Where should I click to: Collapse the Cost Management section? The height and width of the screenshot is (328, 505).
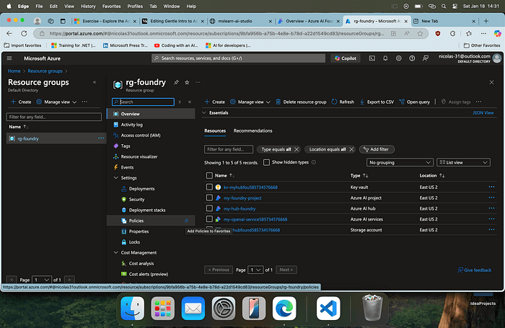coord(115,253)
